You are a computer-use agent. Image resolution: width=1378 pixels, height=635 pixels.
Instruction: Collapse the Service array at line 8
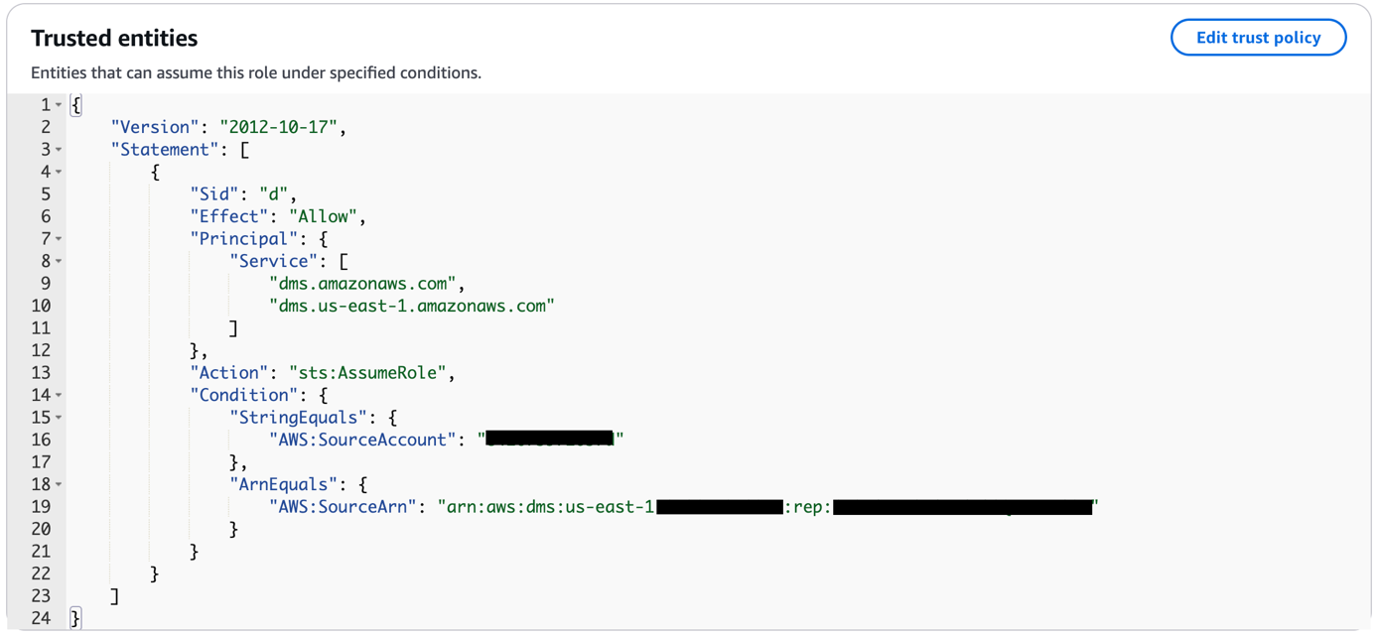point(59,262)
